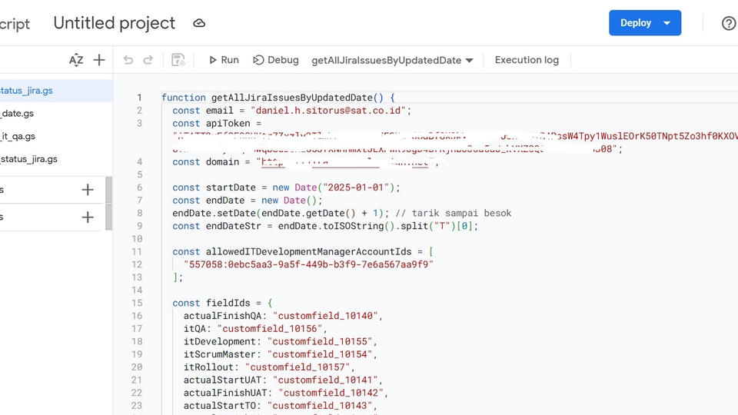Click the cloud save status icon
This screenshot has width=738, height=415.
pyautogui.click(x=199, y=23)
